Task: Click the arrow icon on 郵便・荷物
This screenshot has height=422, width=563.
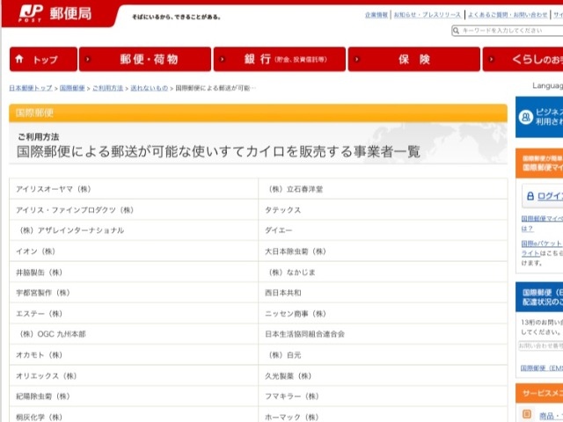Action: click(88, 59)
